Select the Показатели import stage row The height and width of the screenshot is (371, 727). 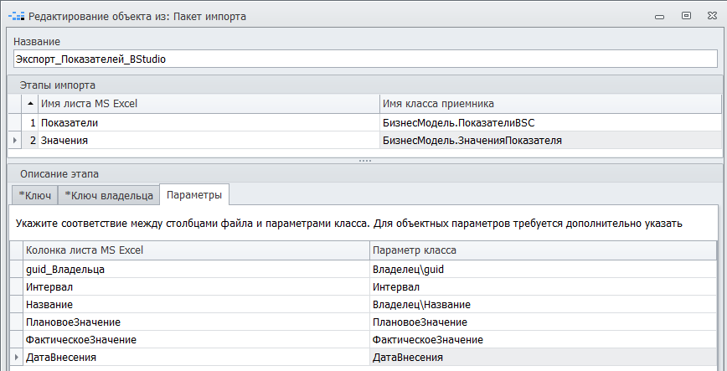(208, 122)
